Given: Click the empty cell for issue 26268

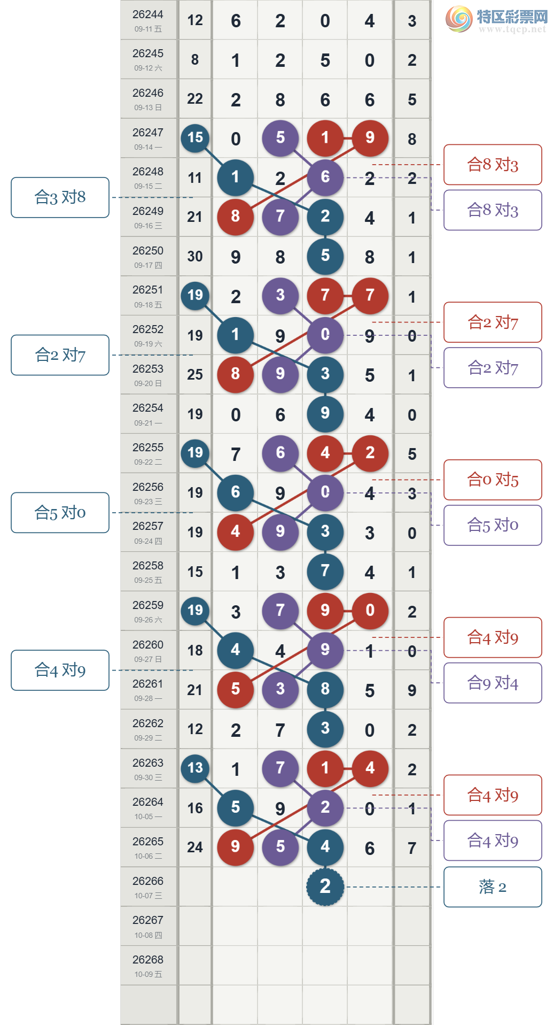Looking at the screenshot, I should [x=305, y=966].
